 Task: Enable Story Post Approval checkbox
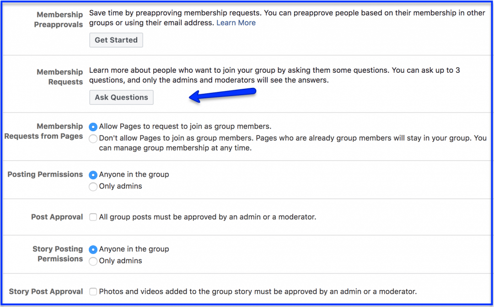coord(93,291)
